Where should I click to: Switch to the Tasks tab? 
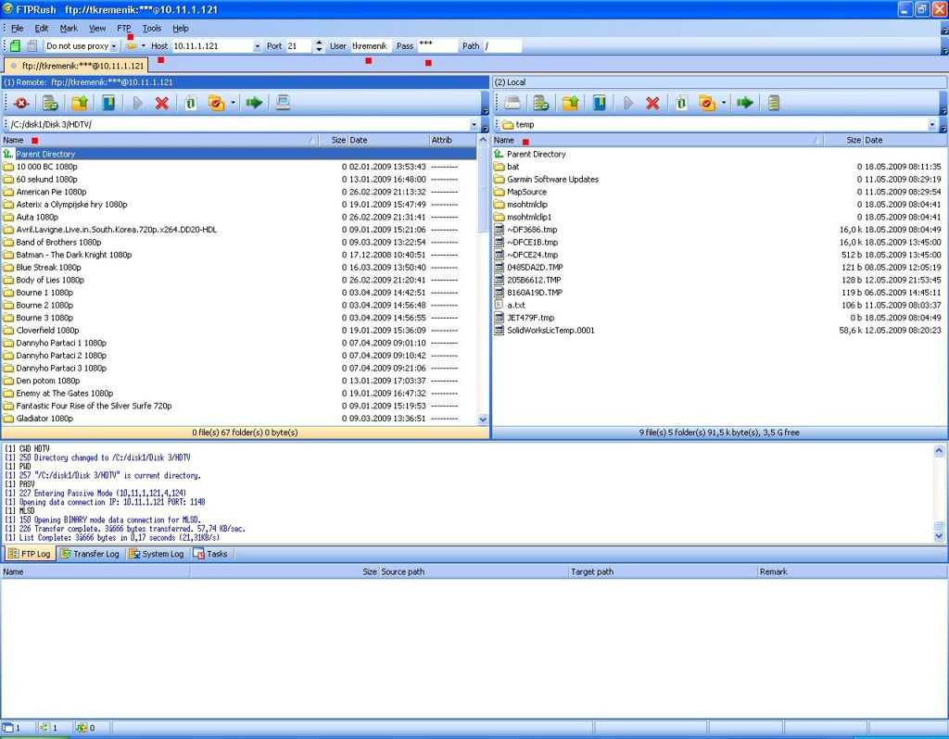(210, 554)
